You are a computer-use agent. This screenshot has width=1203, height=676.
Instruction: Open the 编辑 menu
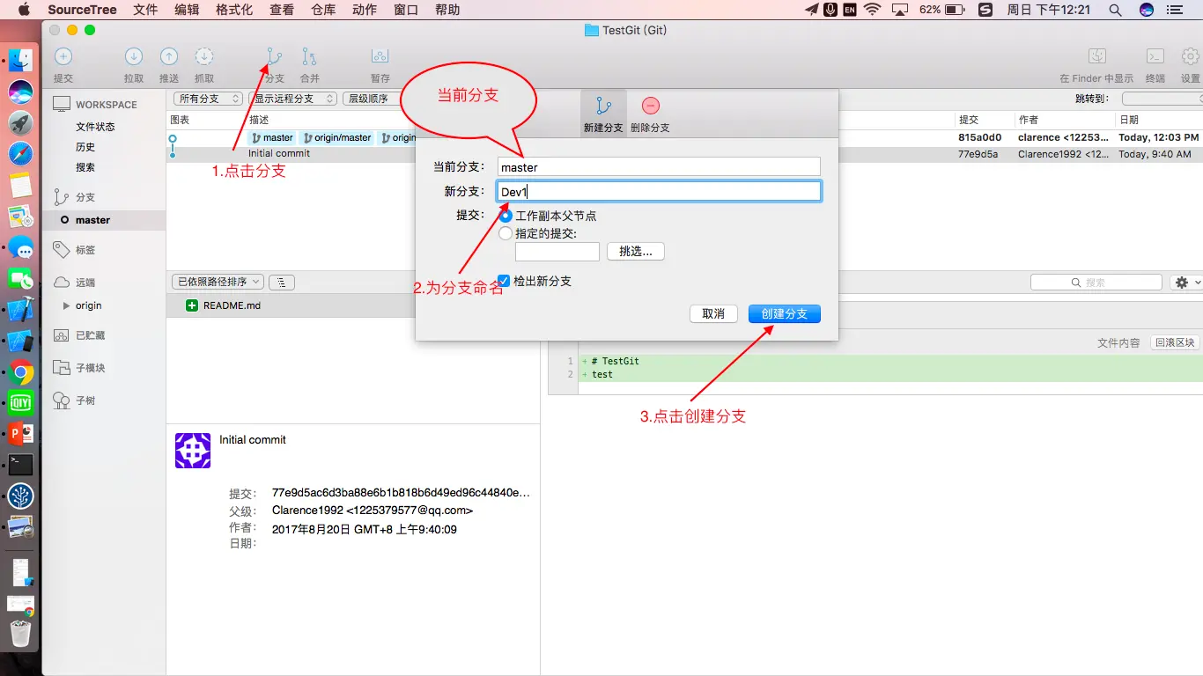point(187,10)
